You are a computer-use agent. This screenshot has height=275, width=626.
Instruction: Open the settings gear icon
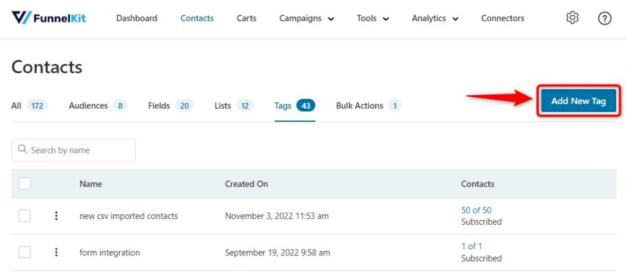pyautogui.click(x=572, y=18)
